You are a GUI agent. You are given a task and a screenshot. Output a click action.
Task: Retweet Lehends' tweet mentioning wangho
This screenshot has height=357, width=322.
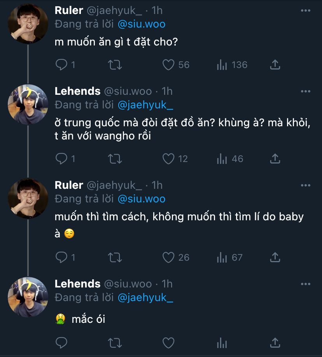115,158
